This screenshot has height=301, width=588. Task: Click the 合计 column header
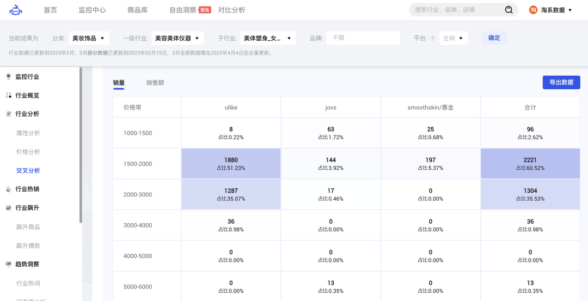(530, 107)
